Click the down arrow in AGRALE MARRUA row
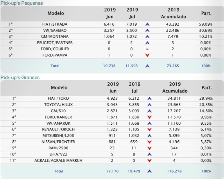This screenshot has width=224, height=179. pyautogui.click(x=149, y=161)
